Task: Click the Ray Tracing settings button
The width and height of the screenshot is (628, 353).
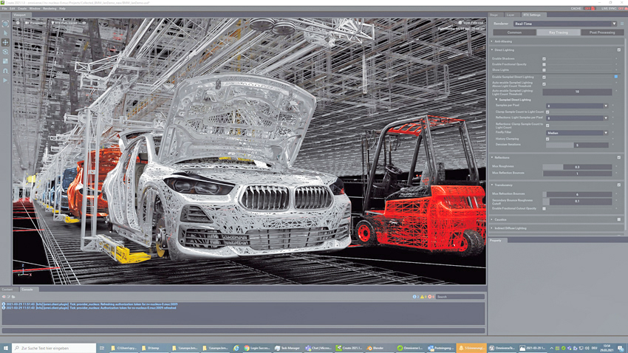Action: click(559, 32)
